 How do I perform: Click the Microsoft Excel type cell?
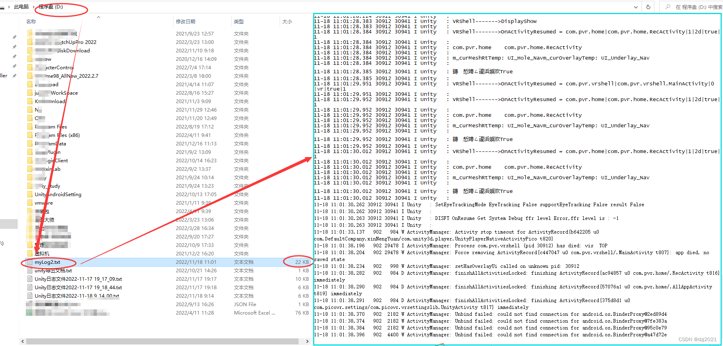pos(254,313)
